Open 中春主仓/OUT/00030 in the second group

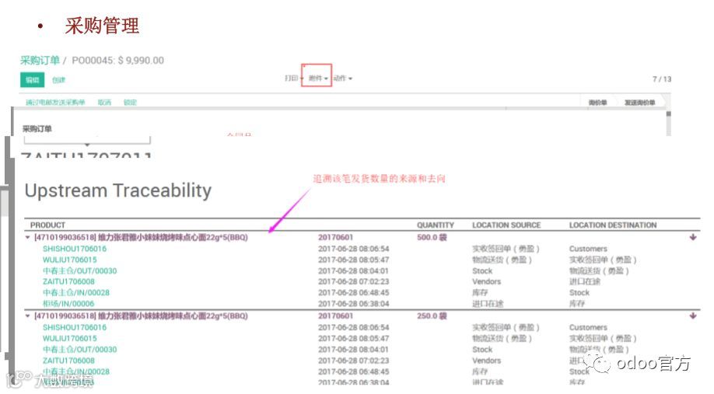79,350
